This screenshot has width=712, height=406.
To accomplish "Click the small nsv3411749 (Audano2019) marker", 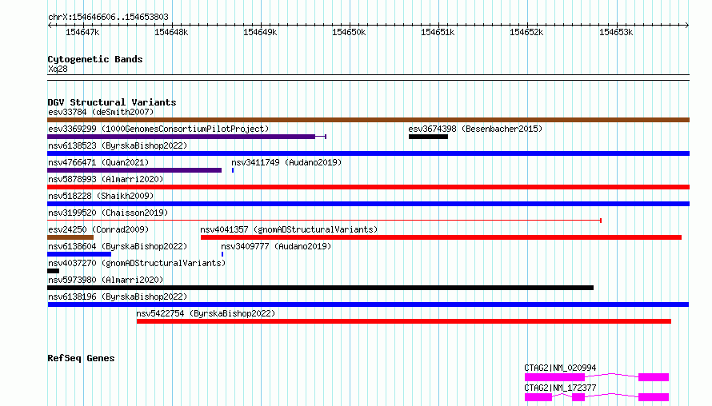I will pyautogui.click(x=233, y=170).
